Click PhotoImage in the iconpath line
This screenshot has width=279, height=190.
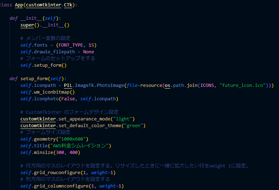(x=110, y=85)
